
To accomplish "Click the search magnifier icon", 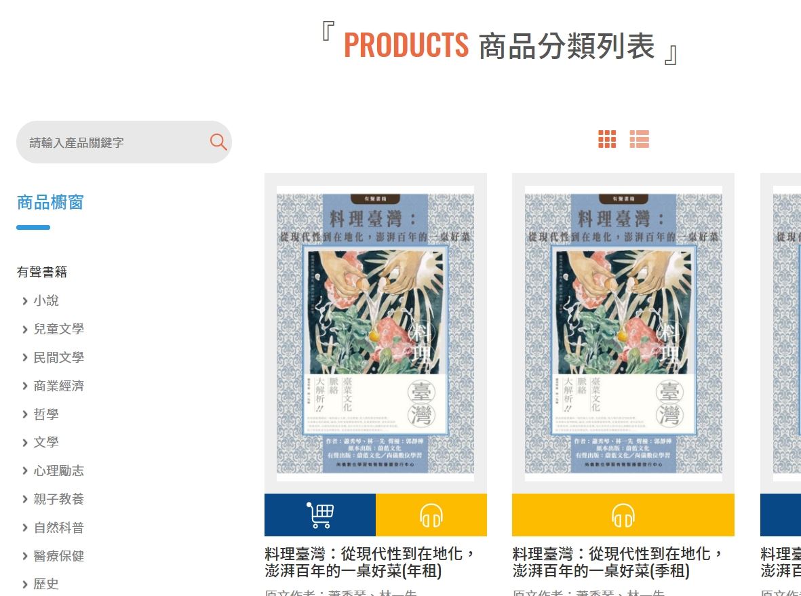I will pyautogui.click(x=218, y=142).
